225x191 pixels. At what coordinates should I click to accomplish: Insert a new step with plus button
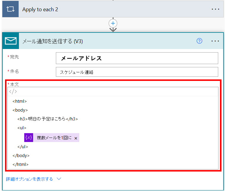click(x=113, y=23)
